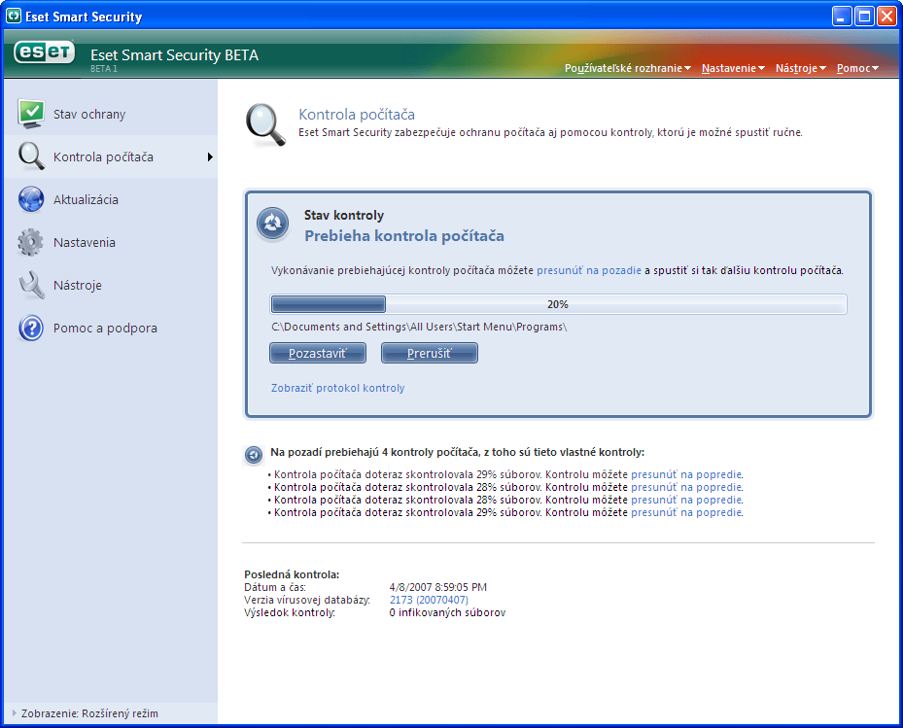Pause scan with Pozastaviť button
The height and width of the screenshot is (728, 903).
(x=317, y=353)
